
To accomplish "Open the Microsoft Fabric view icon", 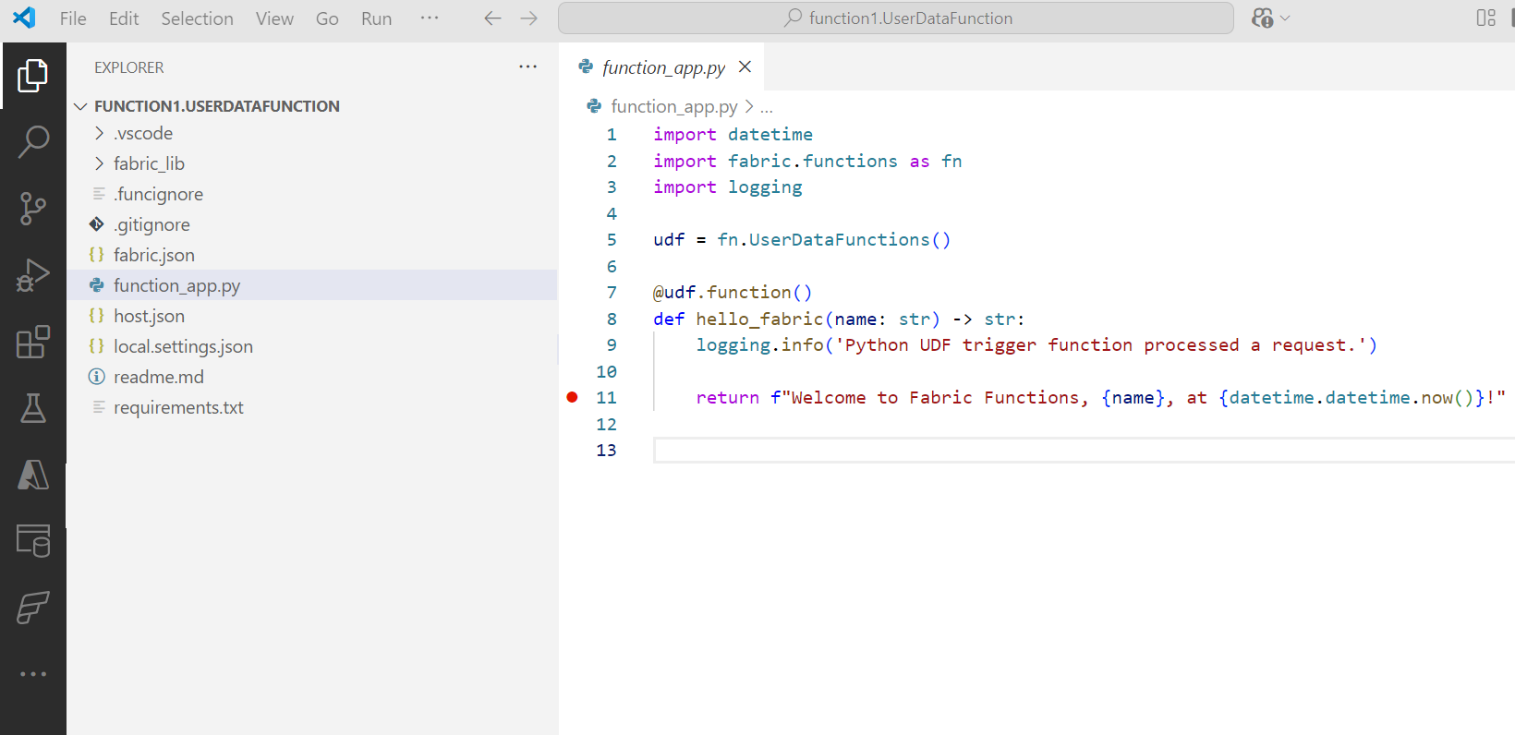I will click(x=33, y=608).
